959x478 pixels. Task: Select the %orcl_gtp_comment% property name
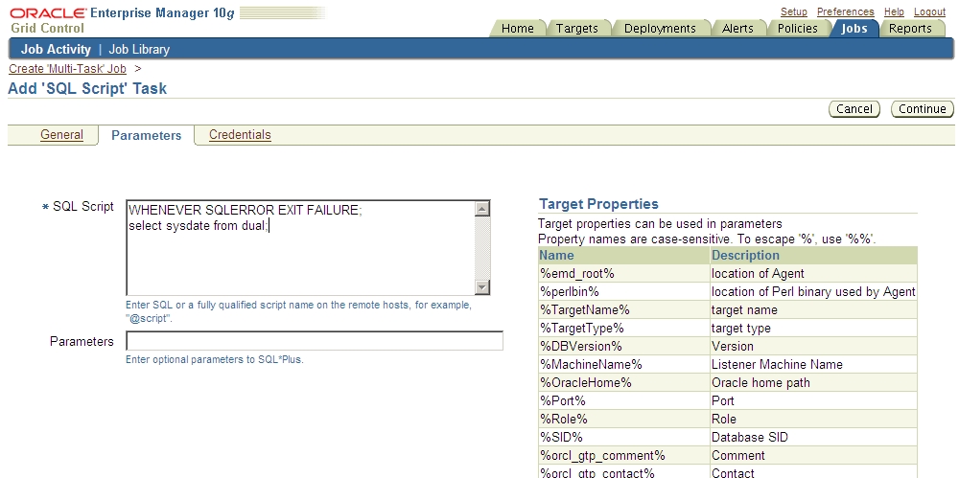(602, 455)
